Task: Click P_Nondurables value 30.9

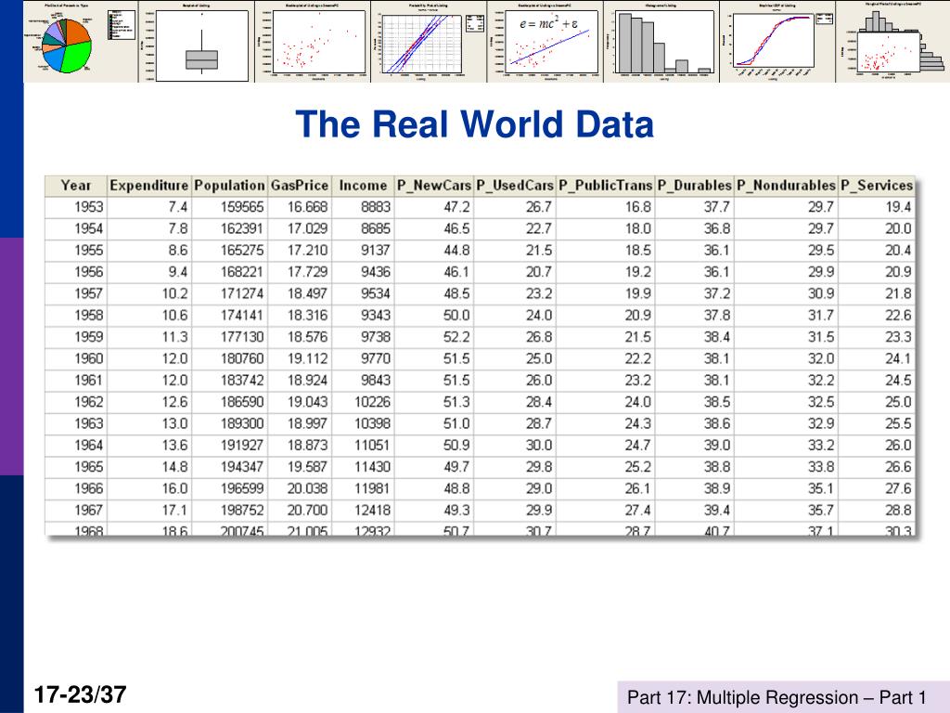Action: [821, 294]
